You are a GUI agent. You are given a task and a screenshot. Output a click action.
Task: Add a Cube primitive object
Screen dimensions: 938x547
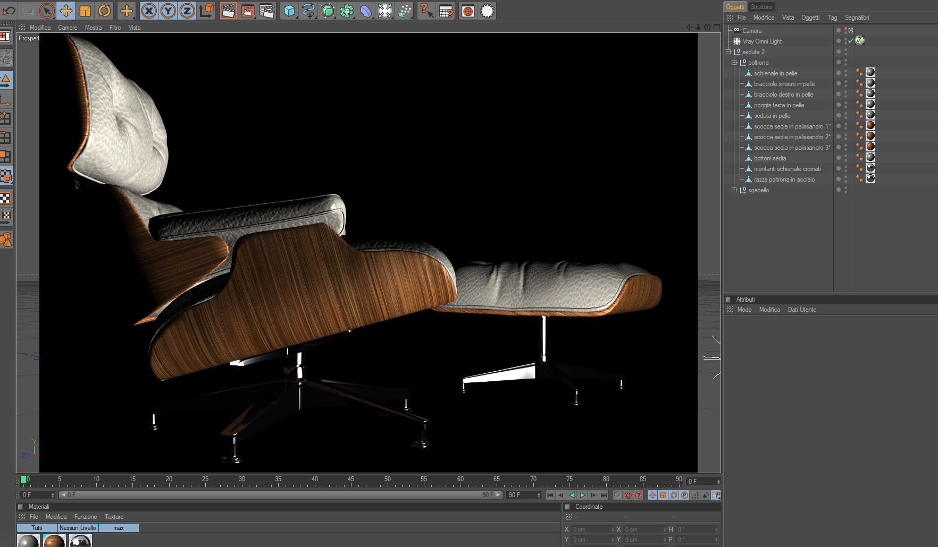[x=289, y=11]
